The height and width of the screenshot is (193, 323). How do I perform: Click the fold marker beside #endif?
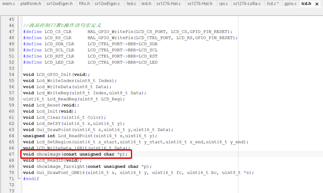pyautogui.click(x=19, y=179)
